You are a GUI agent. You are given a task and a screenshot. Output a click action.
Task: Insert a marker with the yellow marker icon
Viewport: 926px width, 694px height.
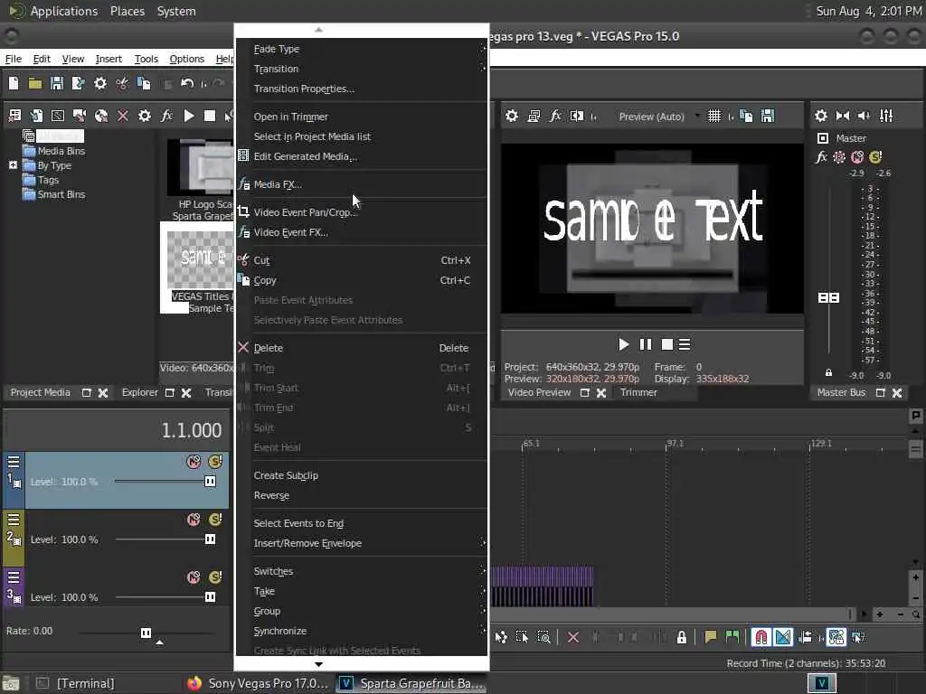pos(711,637)
